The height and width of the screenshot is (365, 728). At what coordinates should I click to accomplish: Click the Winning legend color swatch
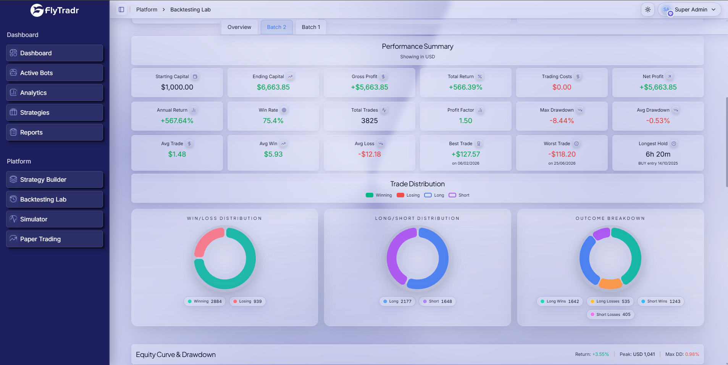(x=369, y=195)
